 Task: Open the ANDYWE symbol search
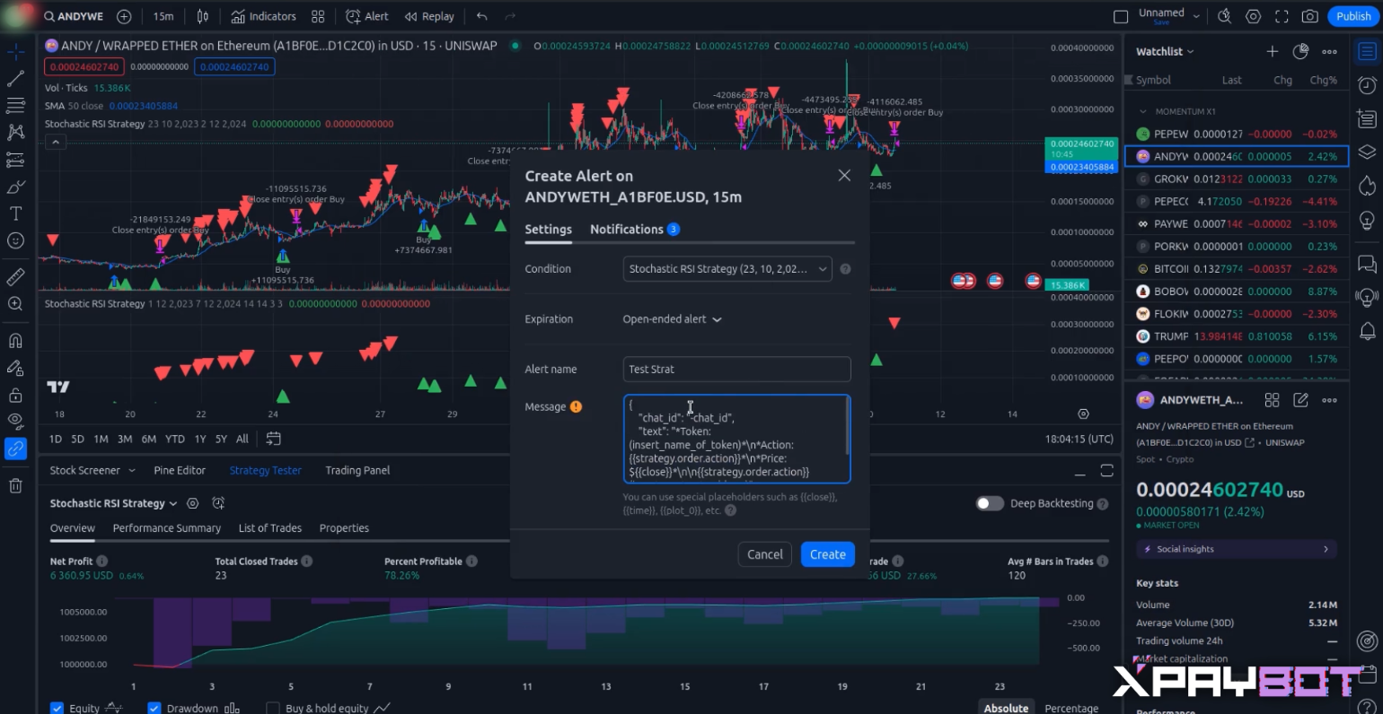point(74,16)
